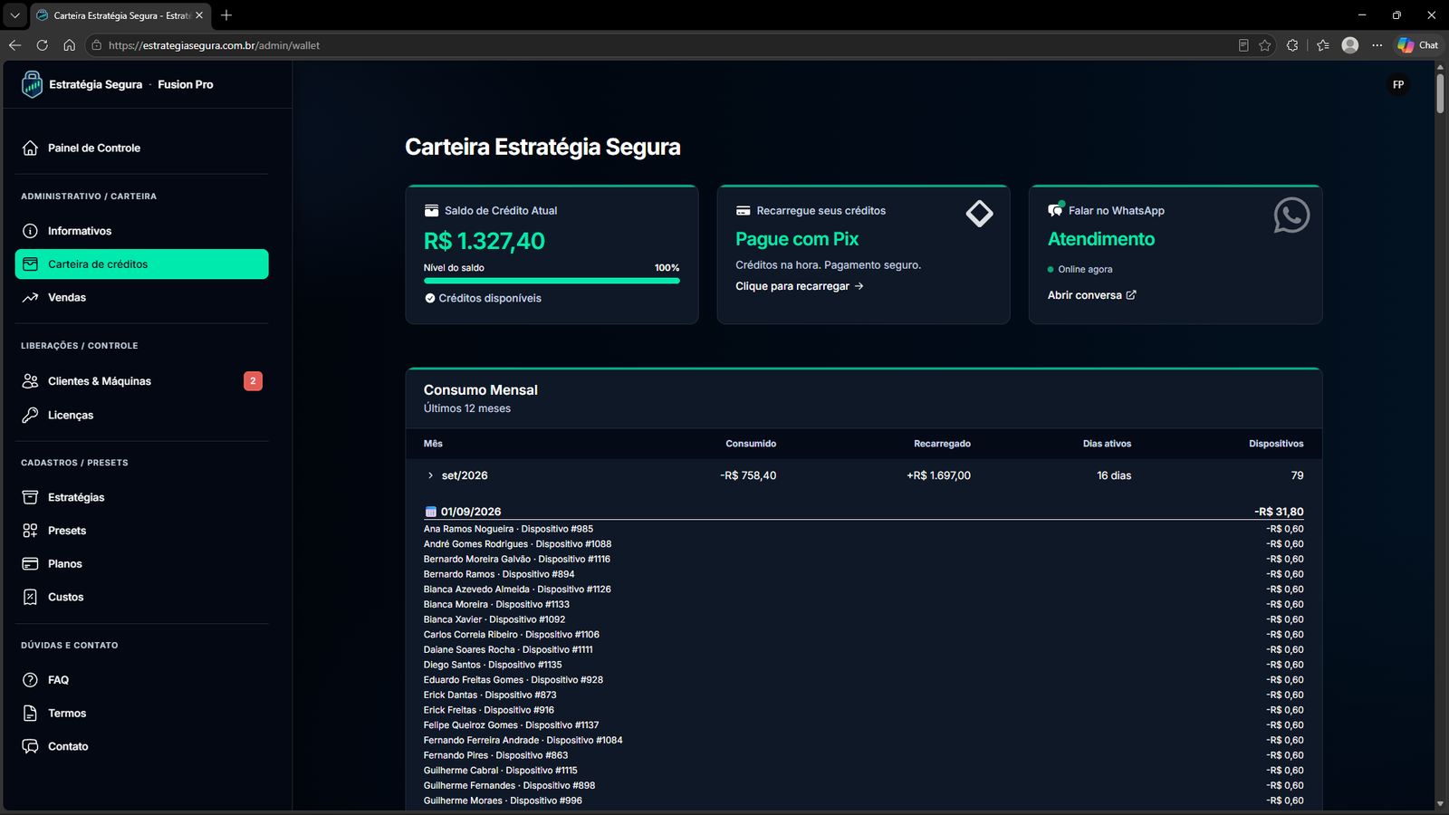Click the Nível do saldo progress bar
The height and width of the screenshot is (815, 1449).
552,281
